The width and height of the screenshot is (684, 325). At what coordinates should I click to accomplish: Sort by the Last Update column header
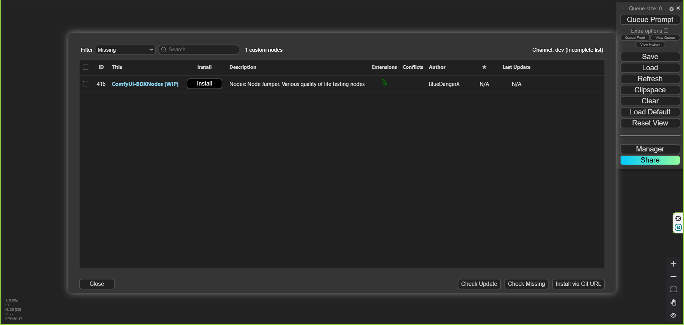pos(516,67)
